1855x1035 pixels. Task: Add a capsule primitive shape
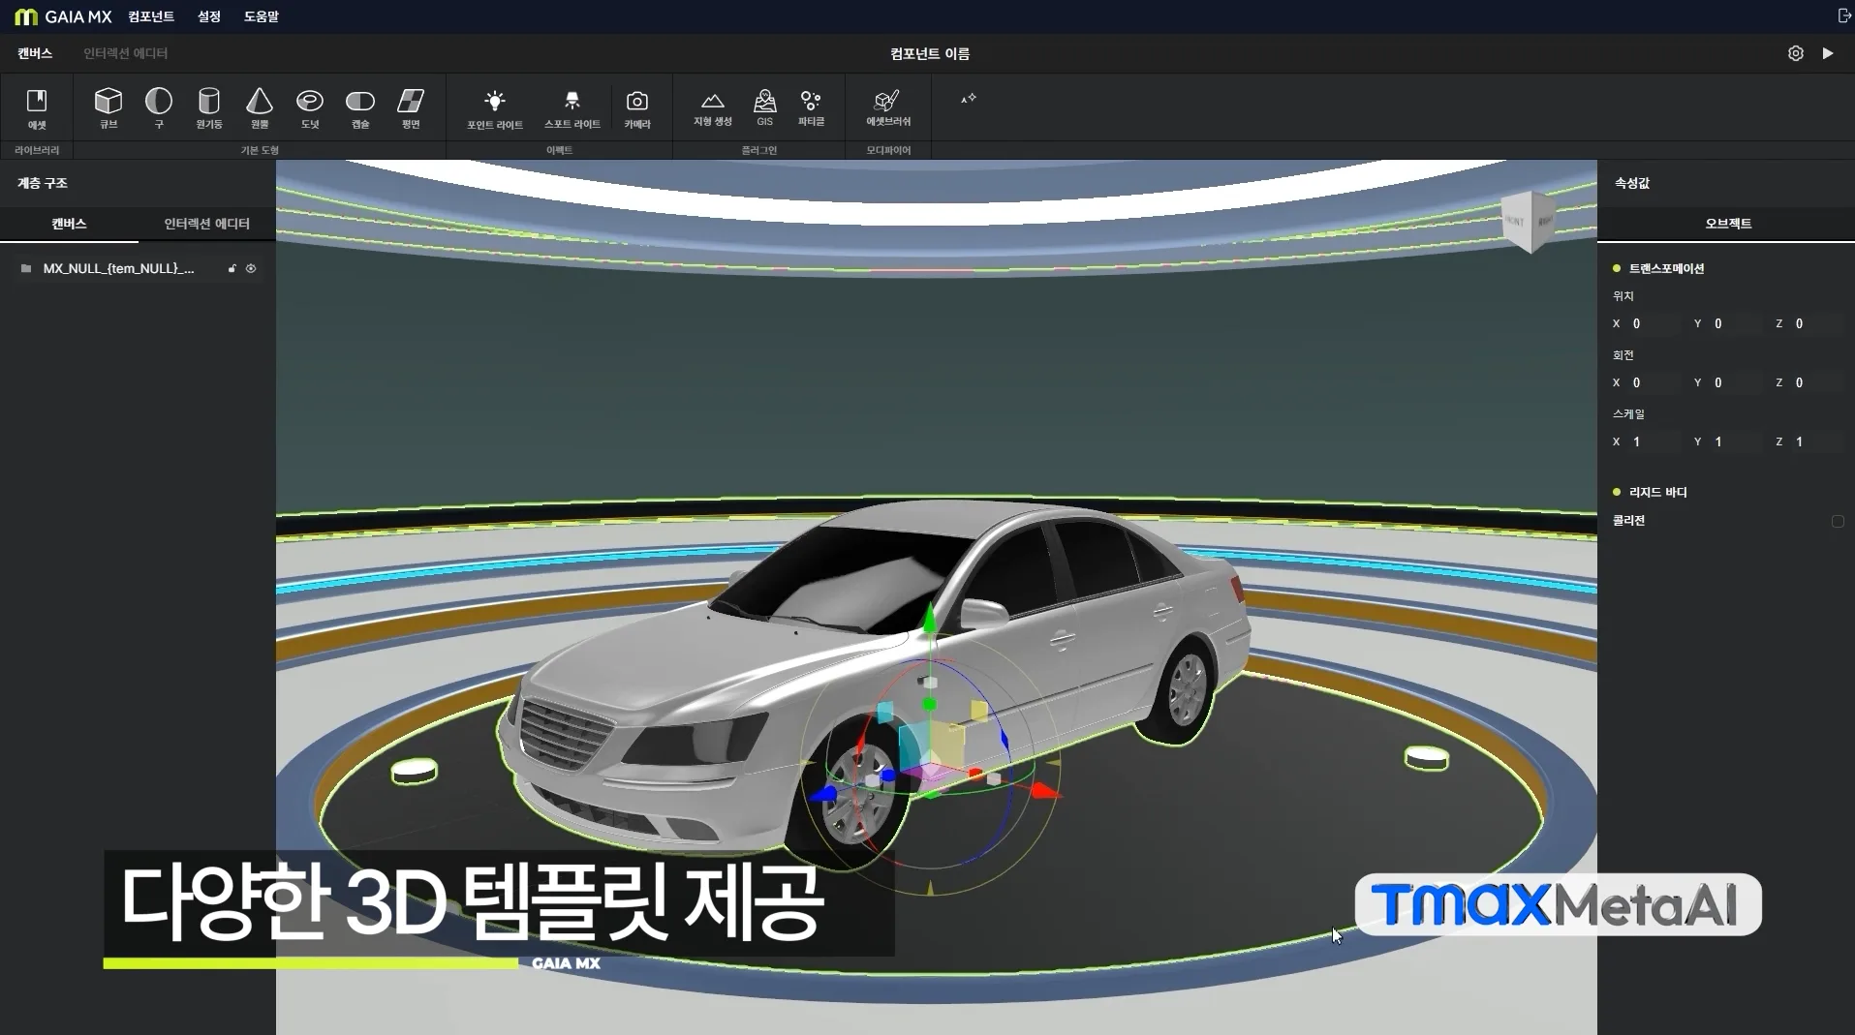(x=360, y=107)
